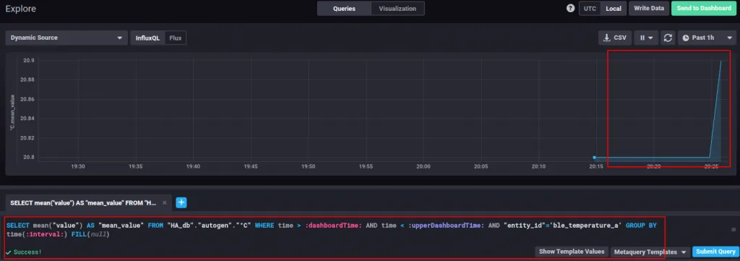Click the Explore page title
Viewport: 740px width, 261px height.
click(20, 9)
